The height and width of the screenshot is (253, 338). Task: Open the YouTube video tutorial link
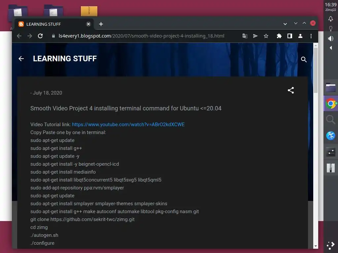coord(128,125)
